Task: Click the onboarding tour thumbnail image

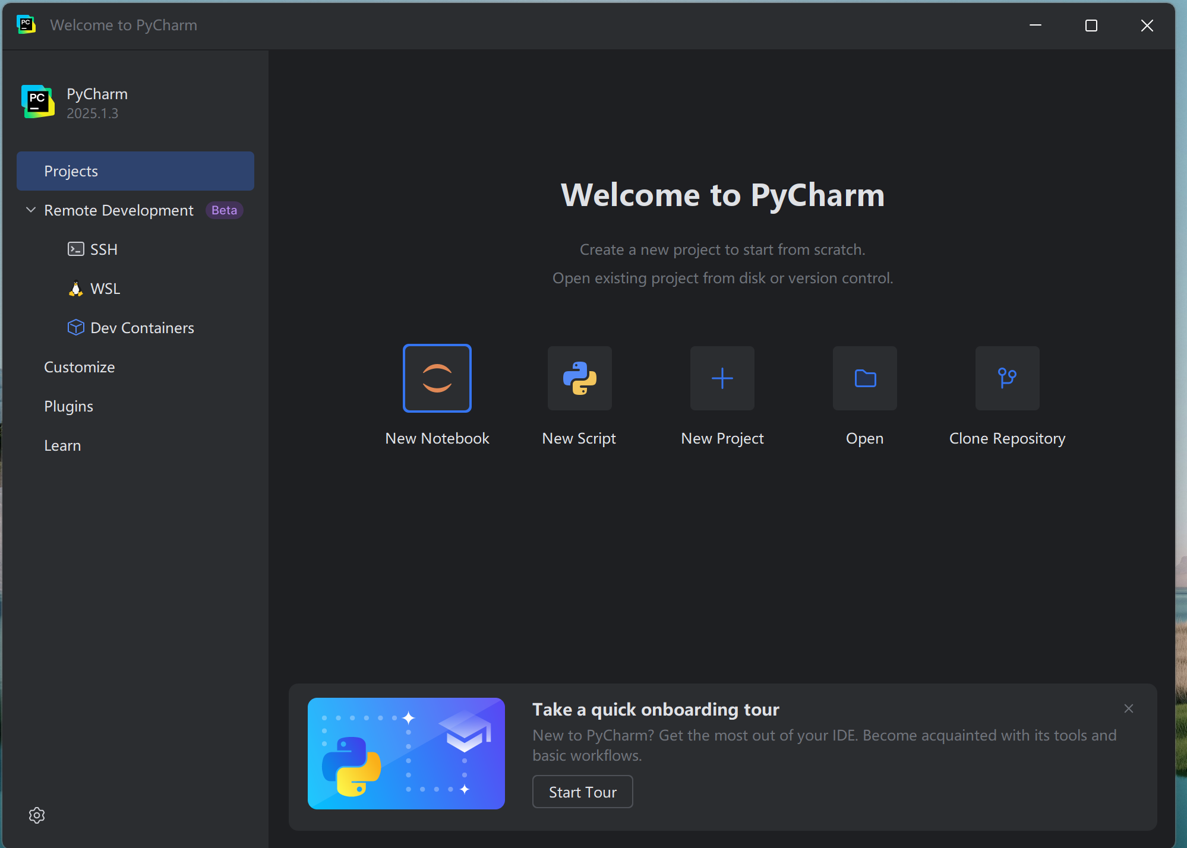Action: pyautogui.click(x=406, y=754)
